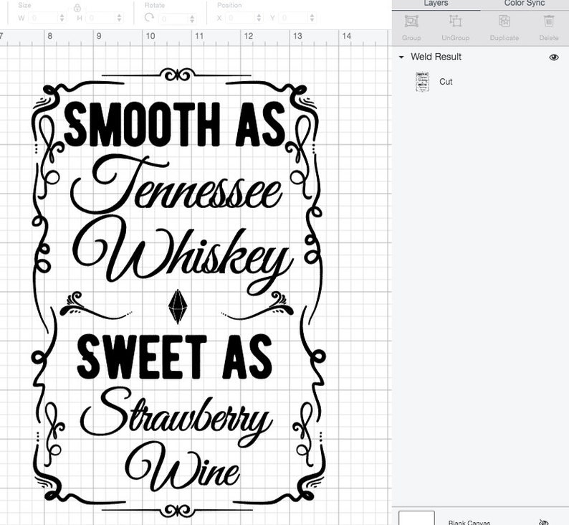Viewport: 569px width, 525px height.
Task: Click the Blank Canvas label
Action: pos(469,522)
